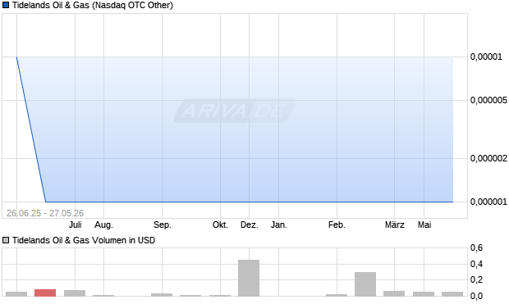Click the date range '26.06.25 - 27.05.26'

[x=45, y=213]
